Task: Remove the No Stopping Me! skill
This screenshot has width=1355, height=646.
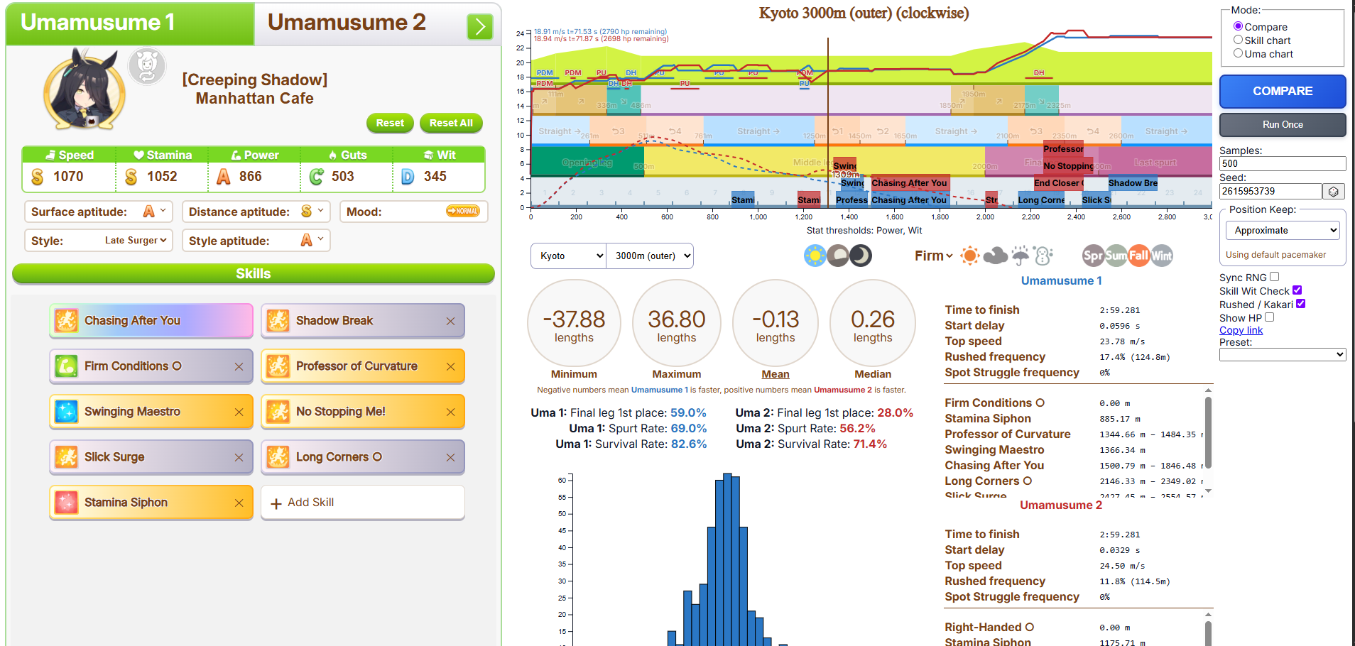Action: (450, 412)
